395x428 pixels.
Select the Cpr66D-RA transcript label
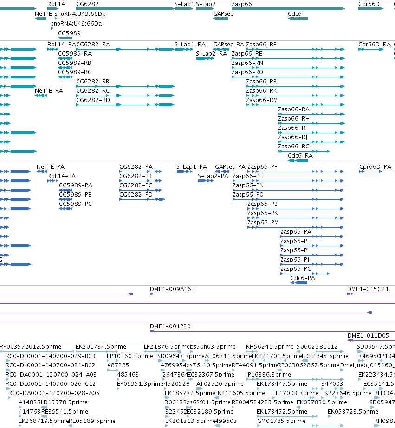[375, 44]
